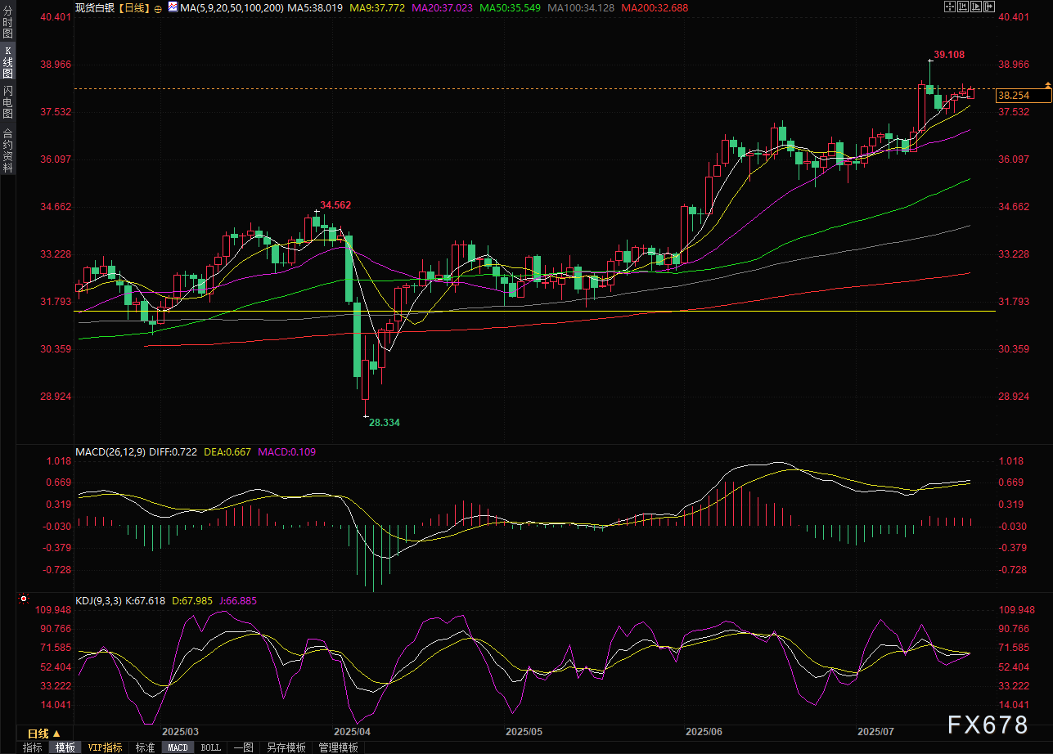
Task: Click the 38.254 current price label
Action: (1023, 96)
